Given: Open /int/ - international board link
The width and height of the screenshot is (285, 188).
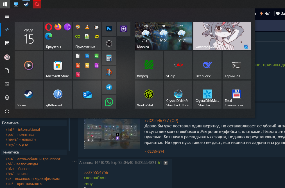Looking at the screenshot, I should 23,129.
